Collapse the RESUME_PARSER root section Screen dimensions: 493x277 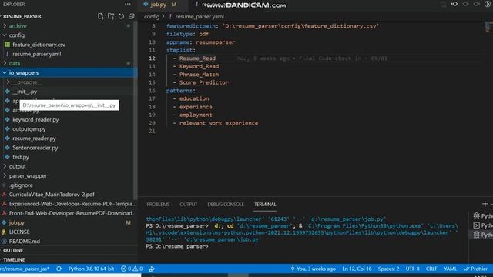coord(22,16)
